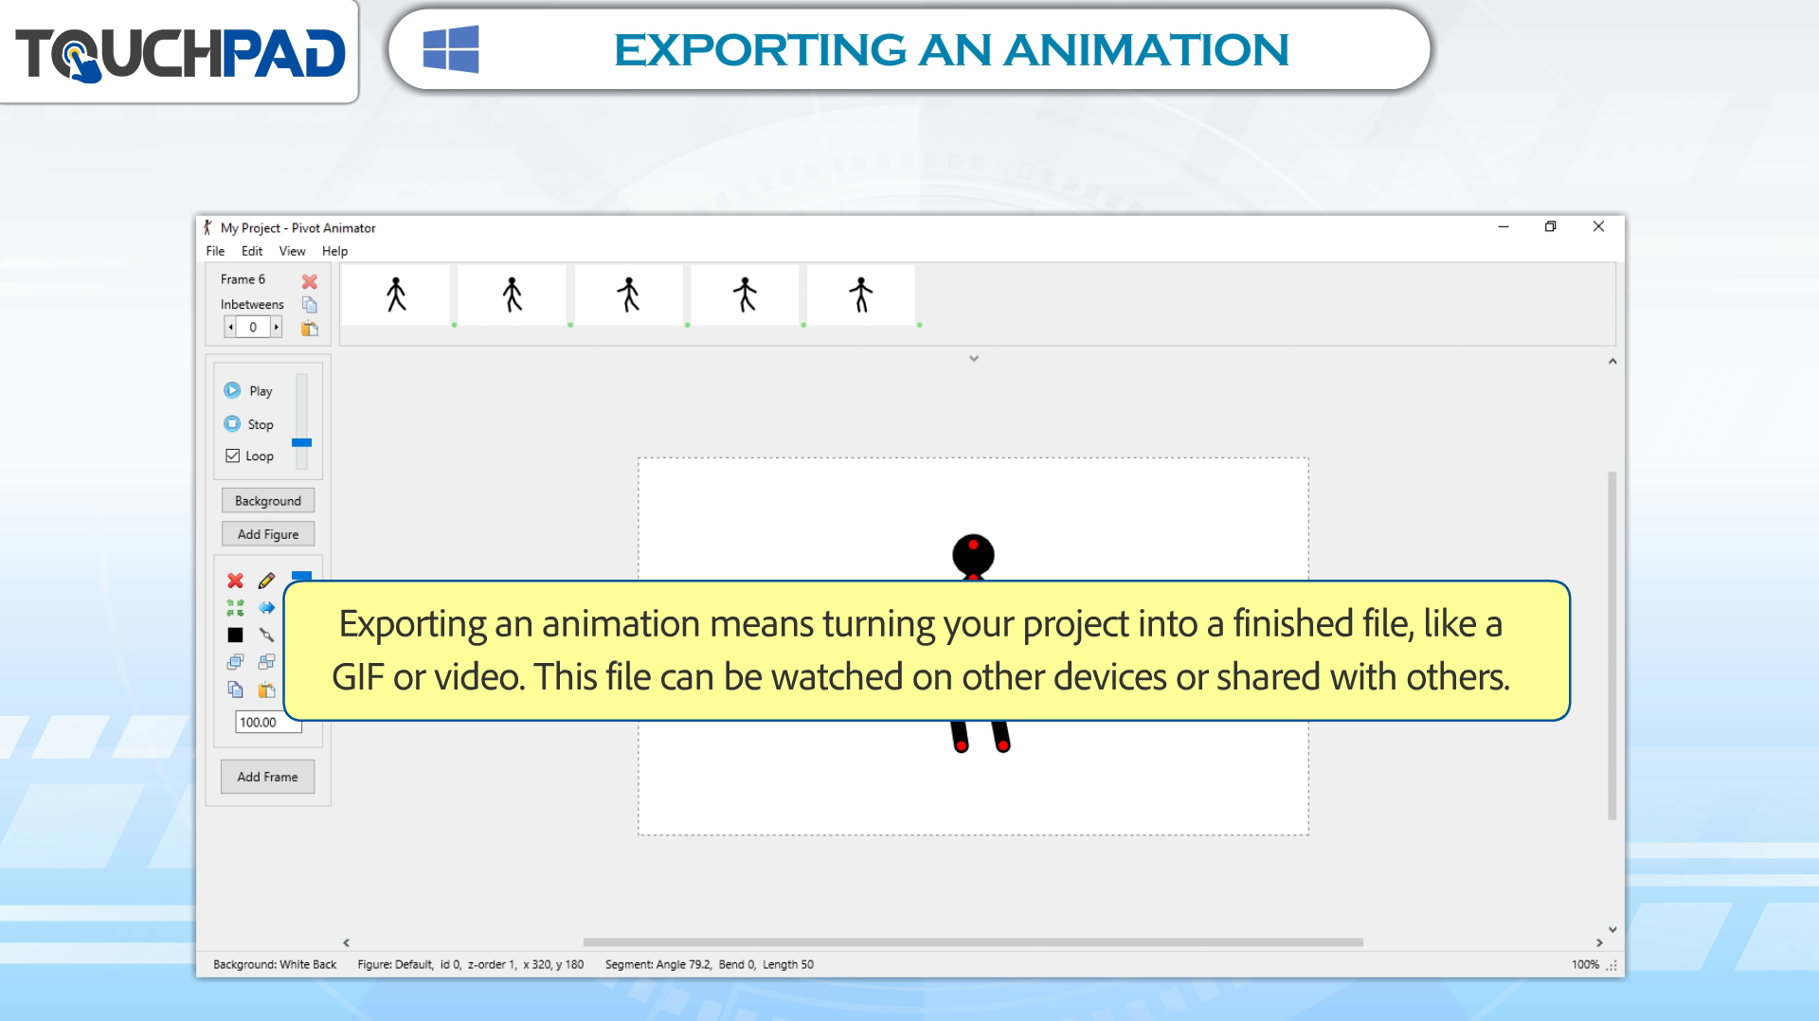Image resolution: width=1819 pixels, height=1021 pixels.
Task: Delete the current frame with red X
Action: point(309,281)
